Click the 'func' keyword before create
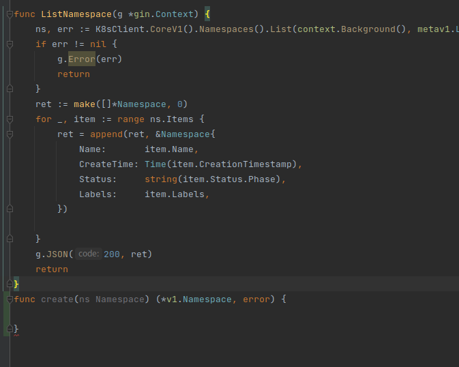Image resolution: width=459 pixels, height=367 pixels. 25,299
